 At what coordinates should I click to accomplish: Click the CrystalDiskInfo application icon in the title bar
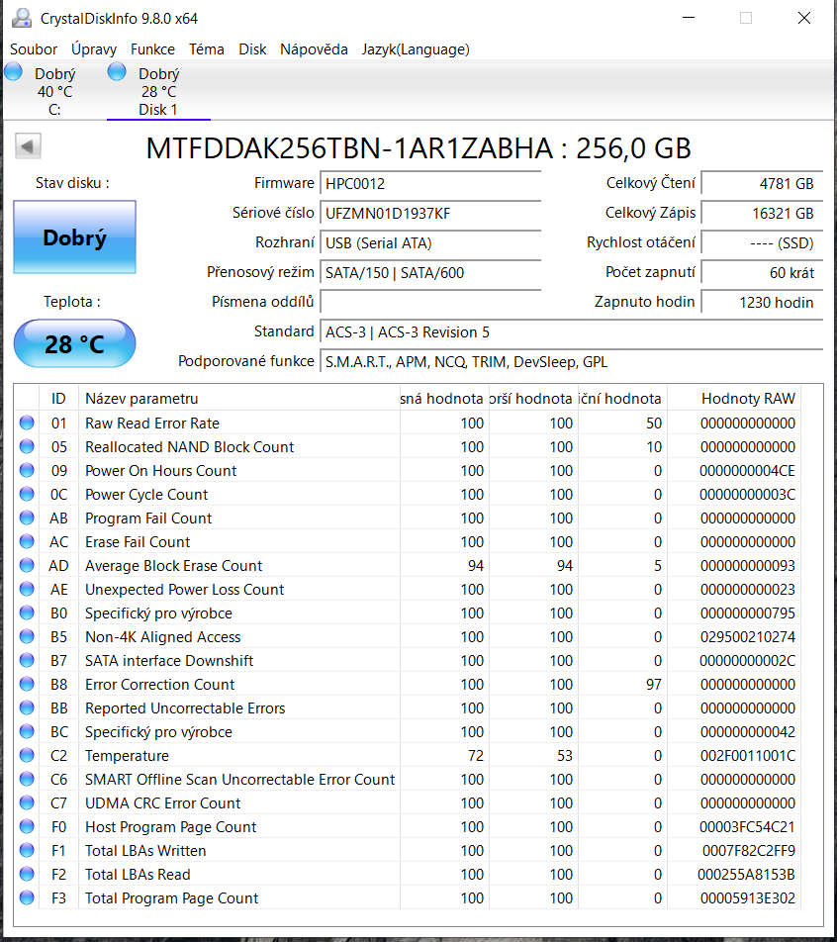pyautogui.click(x=22, y=17)
